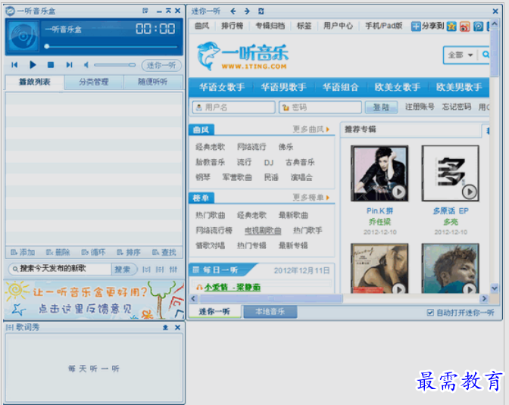Share to Sina Weibo icon
The height and width of the screenshot is (405, 509).
click(465, 26)
